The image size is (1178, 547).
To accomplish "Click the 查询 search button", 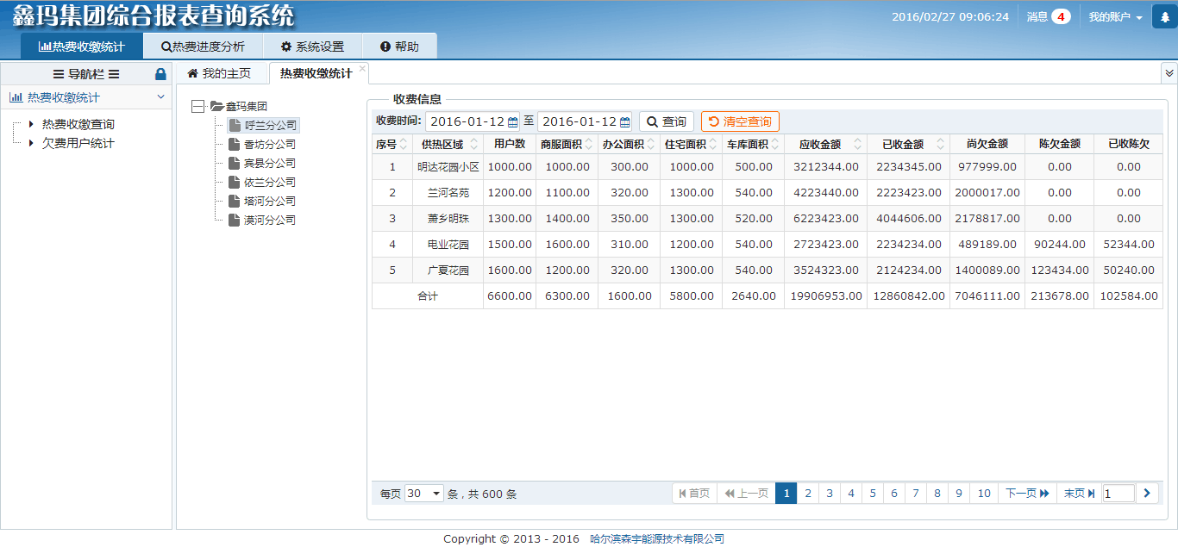I will point(667,122).
